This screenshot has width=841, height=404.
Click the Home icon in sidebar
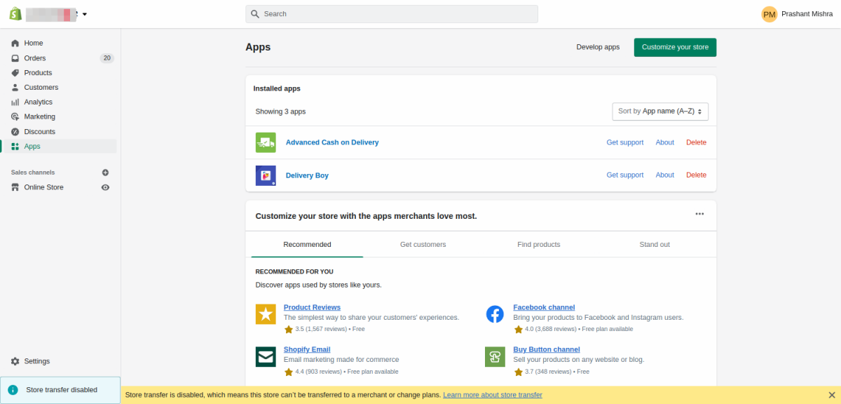coord(15,43)
